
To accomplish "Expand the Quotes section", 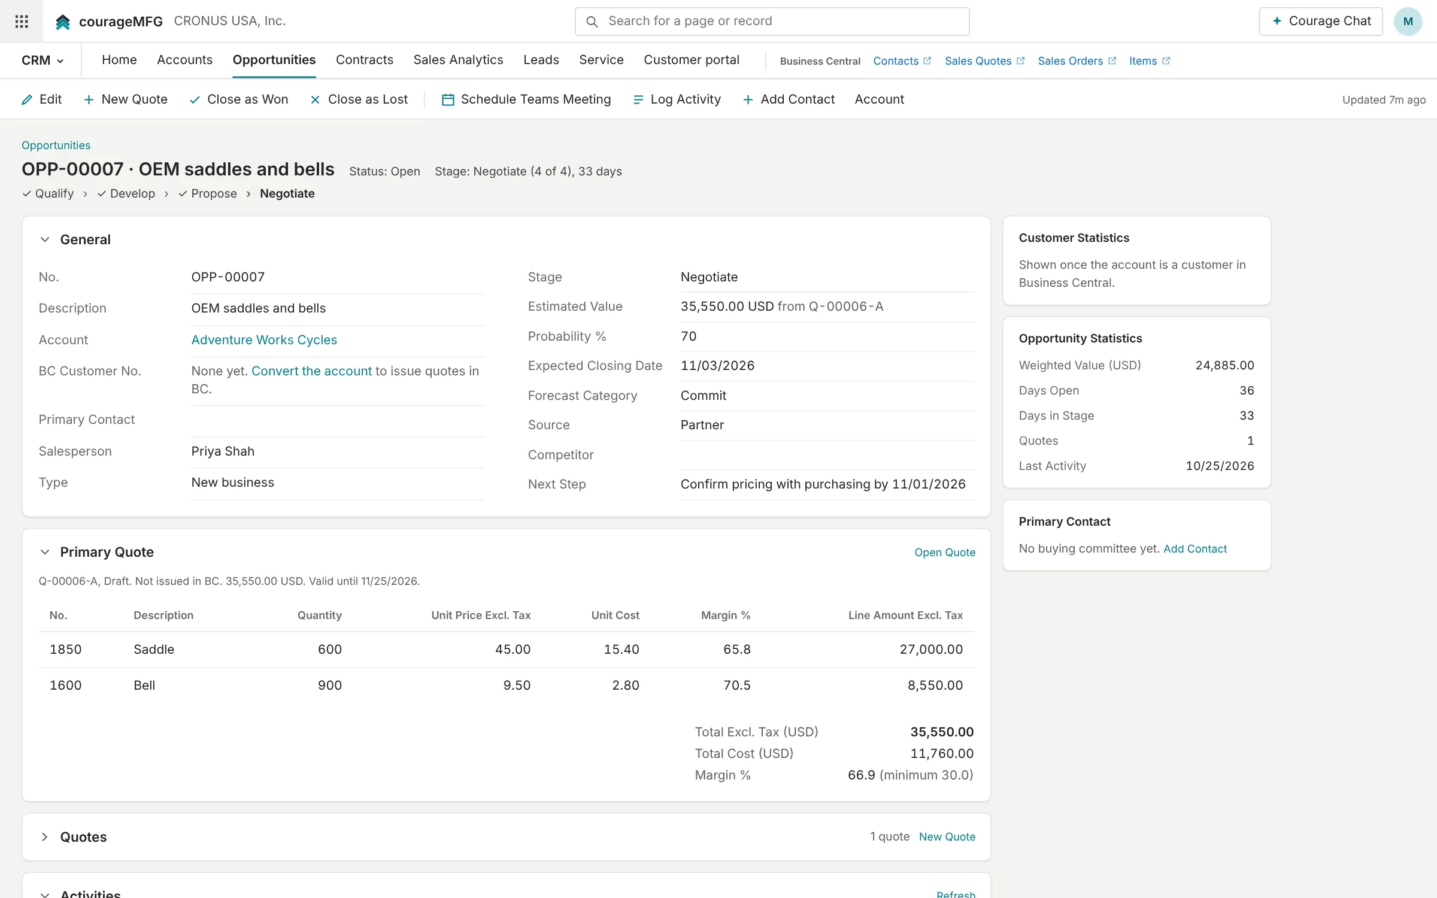I will coord(45,837).
